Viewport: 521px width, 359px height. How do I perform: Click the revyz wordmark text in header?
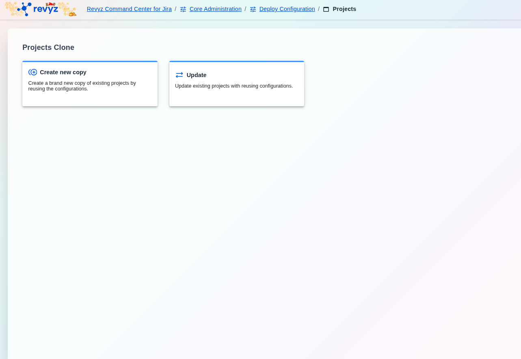pyautogui.click(x=45, y=9)
